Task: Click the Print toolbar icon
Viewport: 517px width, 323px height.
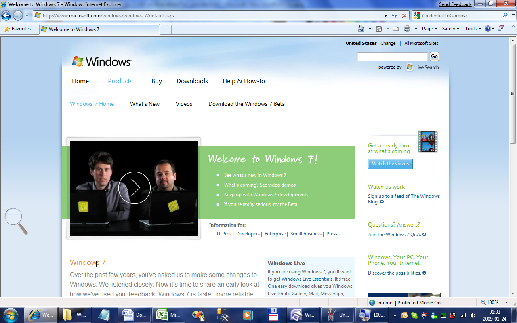Action: tap(407, 29)
